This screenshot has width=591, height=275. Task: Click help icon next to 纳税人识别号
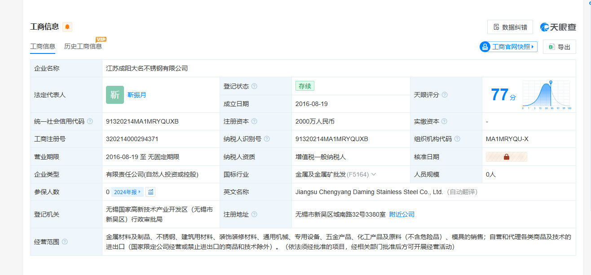pyautogui.click(x=267, y=139)
